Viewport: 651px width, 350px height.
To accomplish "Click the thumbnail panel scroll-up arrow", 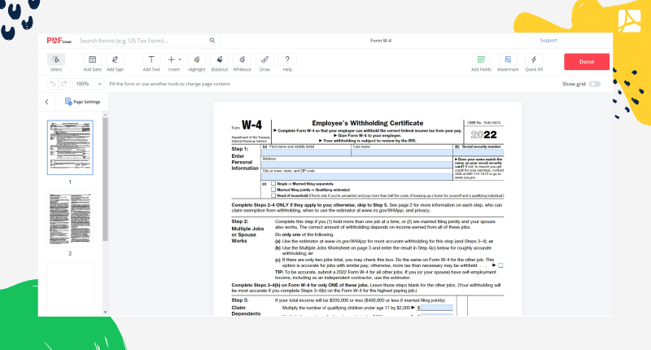I will click(x=105, y=115).
